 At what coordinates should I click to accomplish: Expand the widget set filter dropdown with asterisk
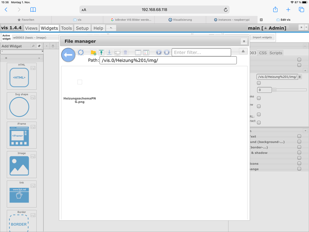pyautogui.click(x=22, y=58)
